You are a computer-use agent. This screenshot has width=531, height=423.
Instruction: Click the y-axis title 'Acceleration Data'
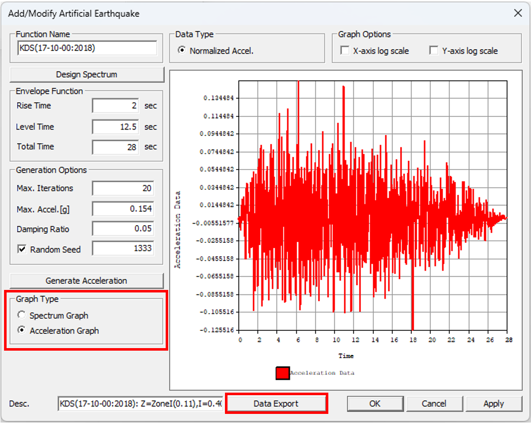coord(177,230)
